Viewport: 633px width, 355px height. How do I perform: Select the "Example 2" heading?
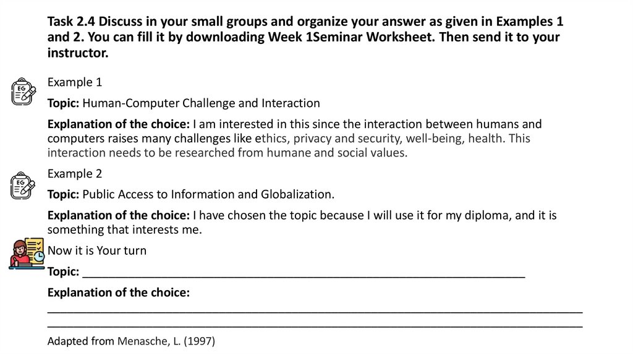pos(75,174)
